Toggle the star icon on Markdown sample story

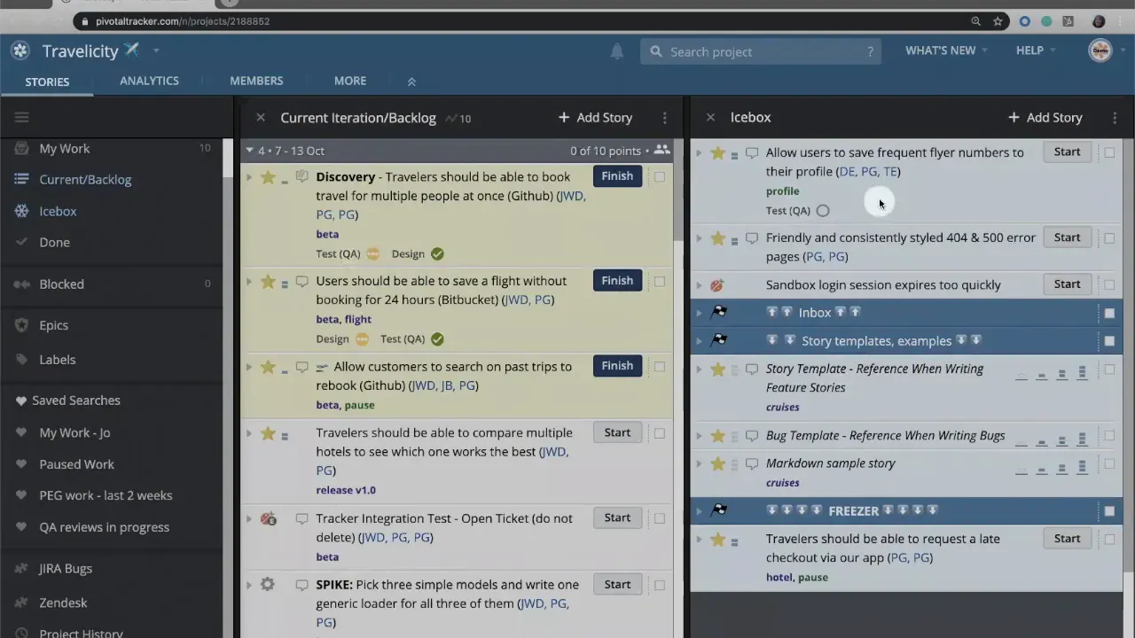718,463
